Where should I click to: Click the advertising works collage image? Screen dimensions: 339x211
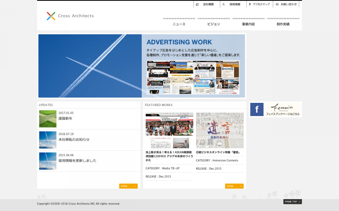pos(193,77)
